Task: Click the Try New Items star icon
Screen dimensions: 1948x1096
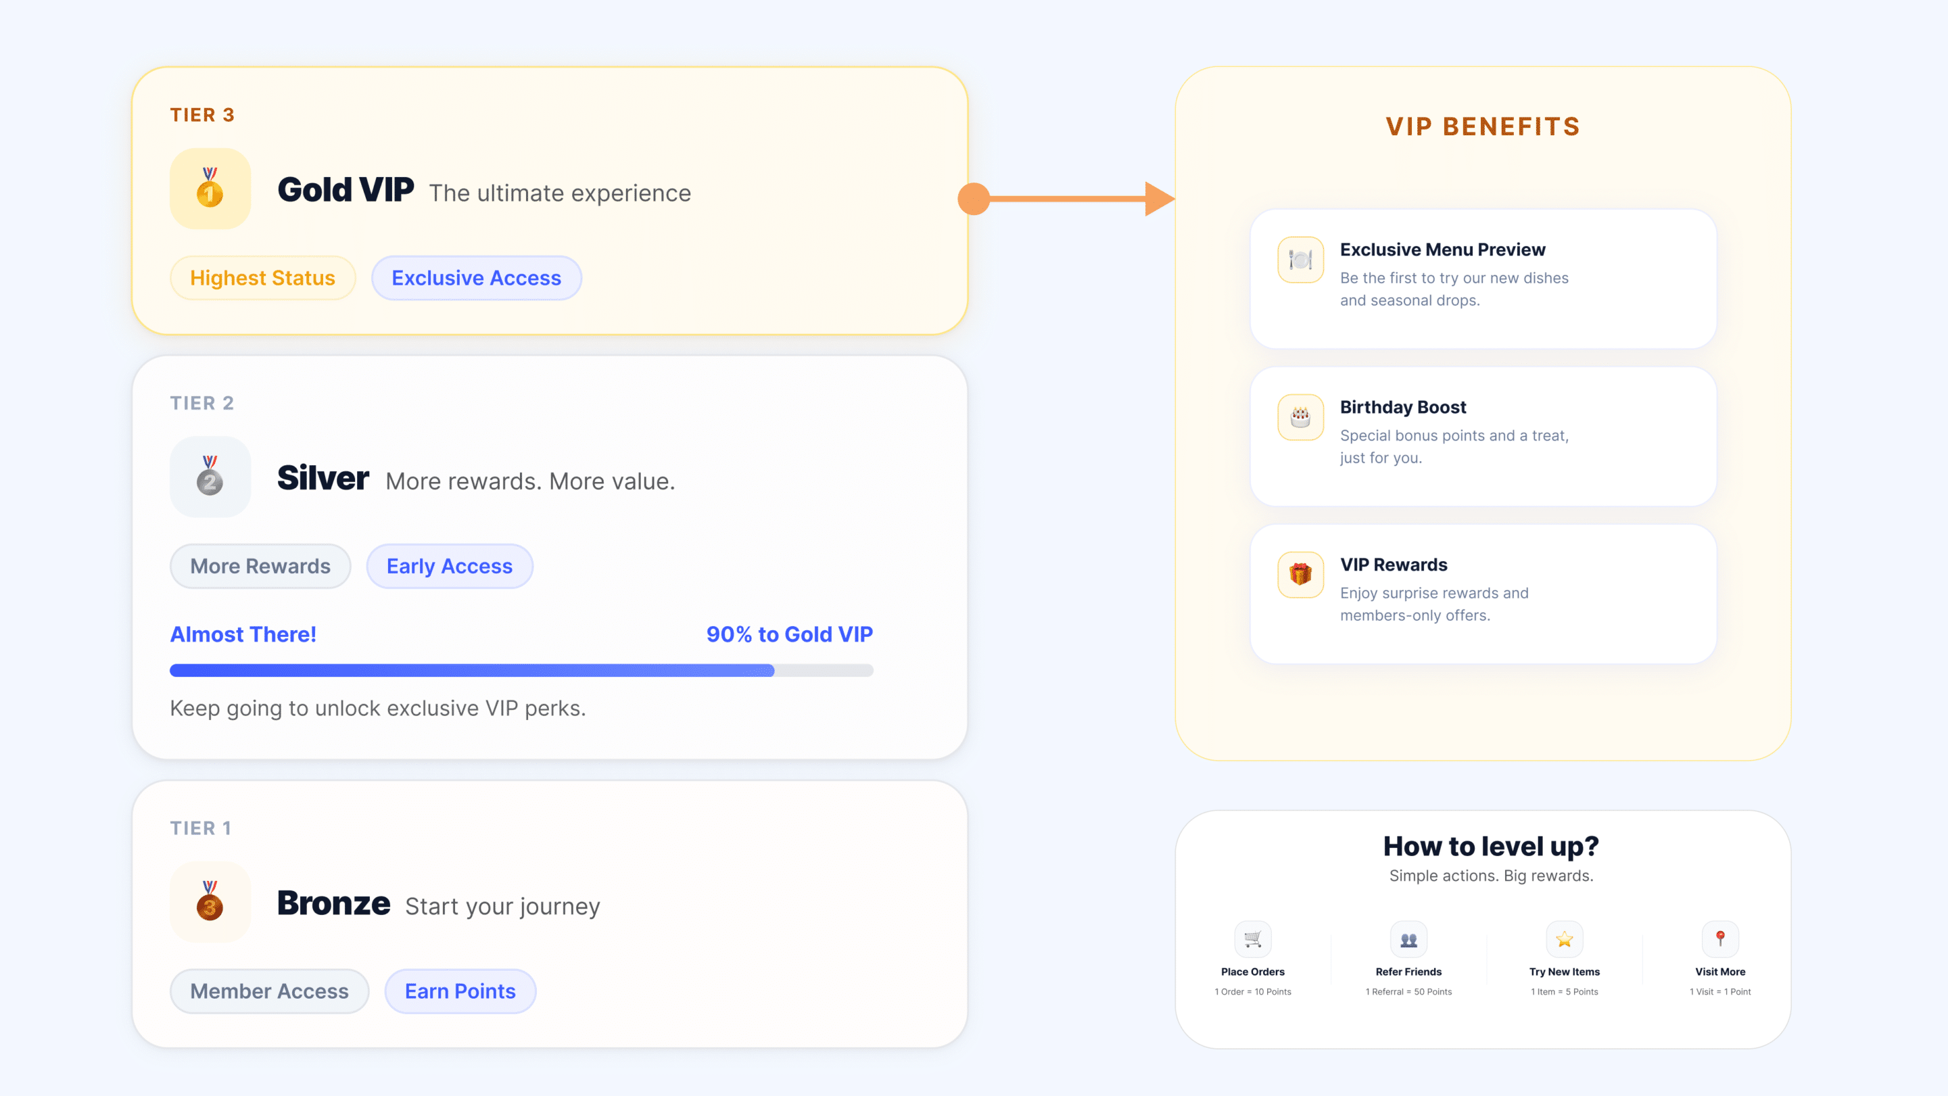Action: coord(1565,939)
